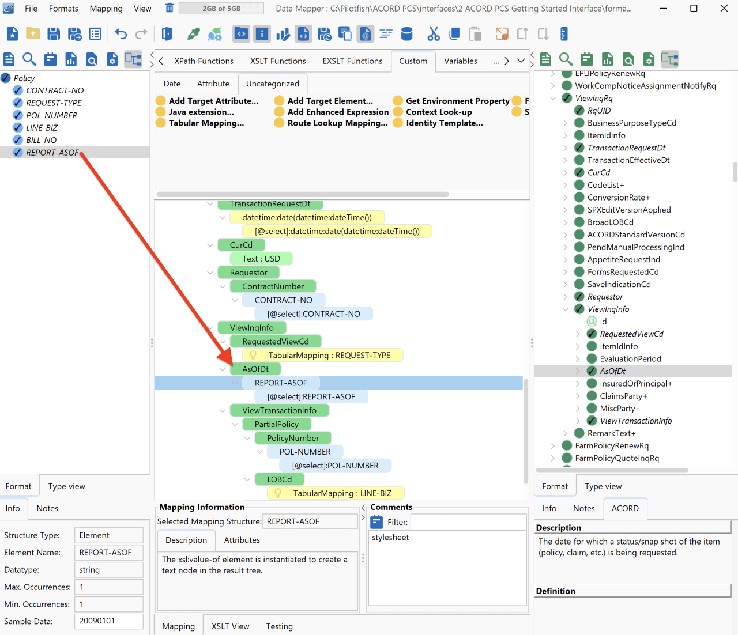
Task: Toggle the source panel tree view button
Action: (133, 59)
